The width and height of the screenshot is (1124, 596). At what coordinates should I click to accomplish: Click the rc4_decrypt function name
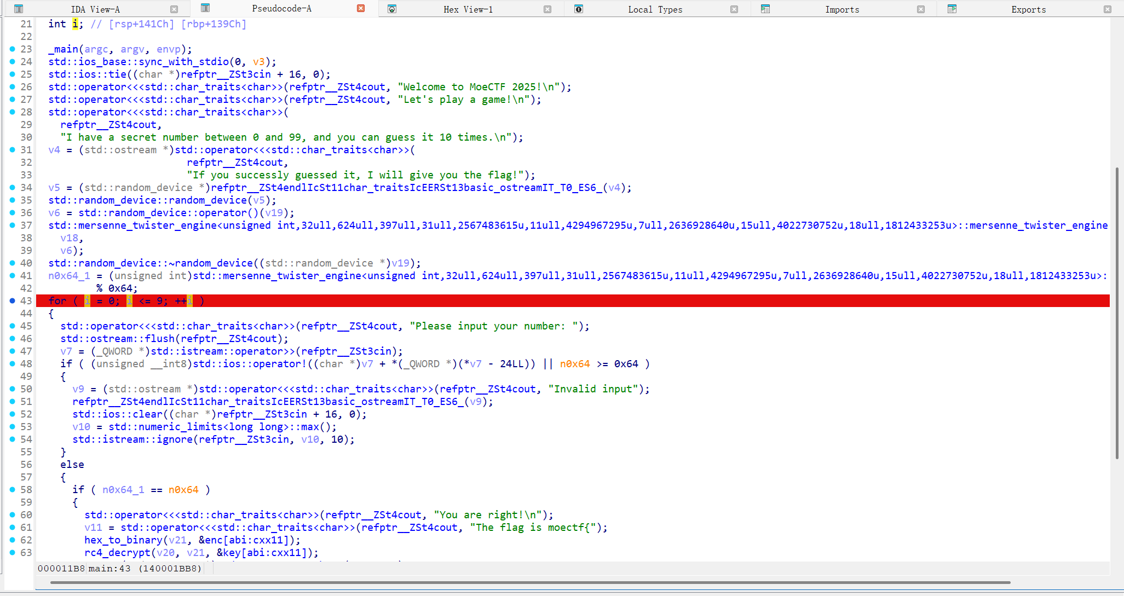pos(117,552)
